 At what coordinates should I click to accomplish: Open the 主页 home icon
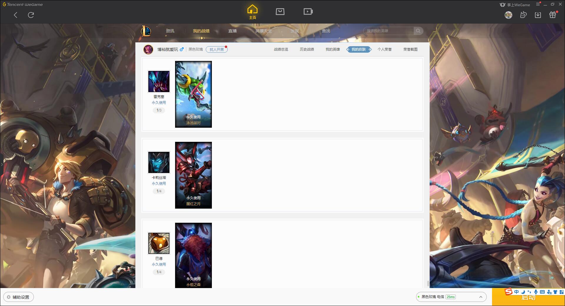point(252,12)
